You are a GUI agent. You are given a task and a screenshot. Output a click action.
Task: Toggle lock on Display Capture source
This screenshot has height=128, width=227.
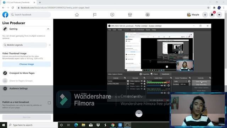click(144, 86)
